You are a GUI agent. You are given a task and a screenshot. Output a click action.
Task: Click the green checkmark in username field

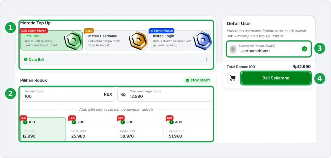[304, 49]
